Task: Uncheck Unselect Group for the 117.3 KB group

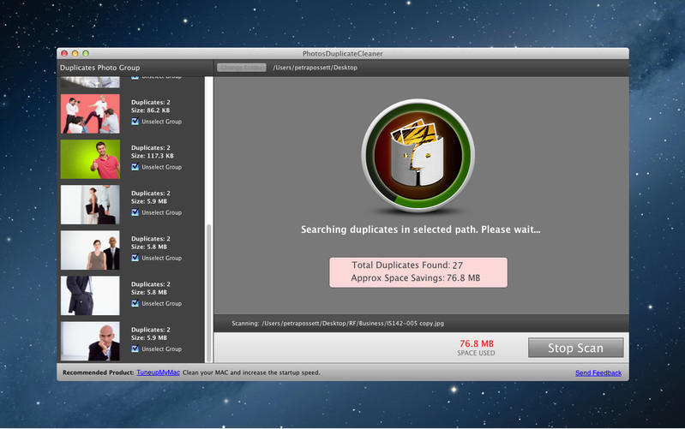Action: 135,167
